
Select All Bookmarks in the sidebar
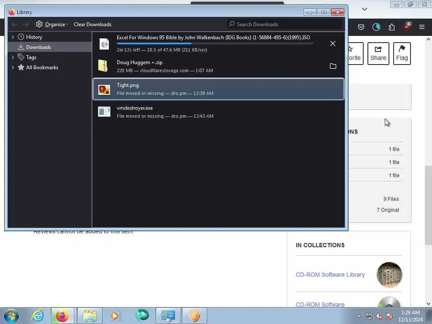click(x=42, y=67)
